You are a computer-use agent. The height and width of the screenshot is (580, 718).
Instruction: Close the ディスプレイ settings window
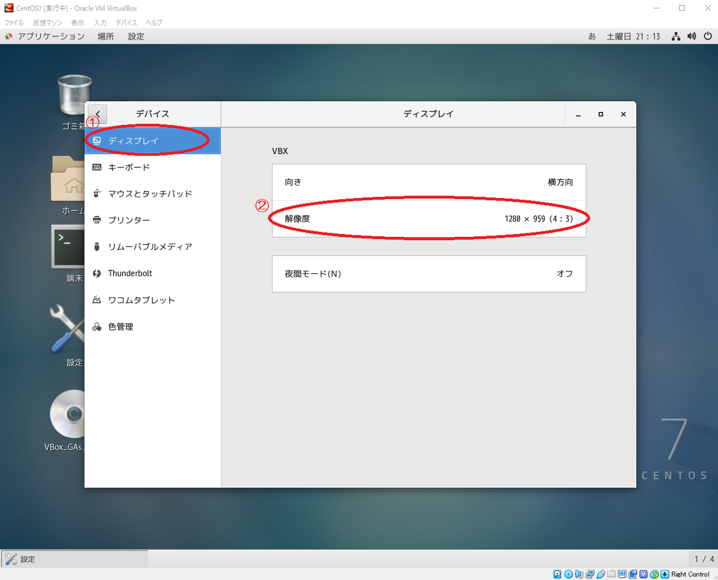[x=623, y=114]
